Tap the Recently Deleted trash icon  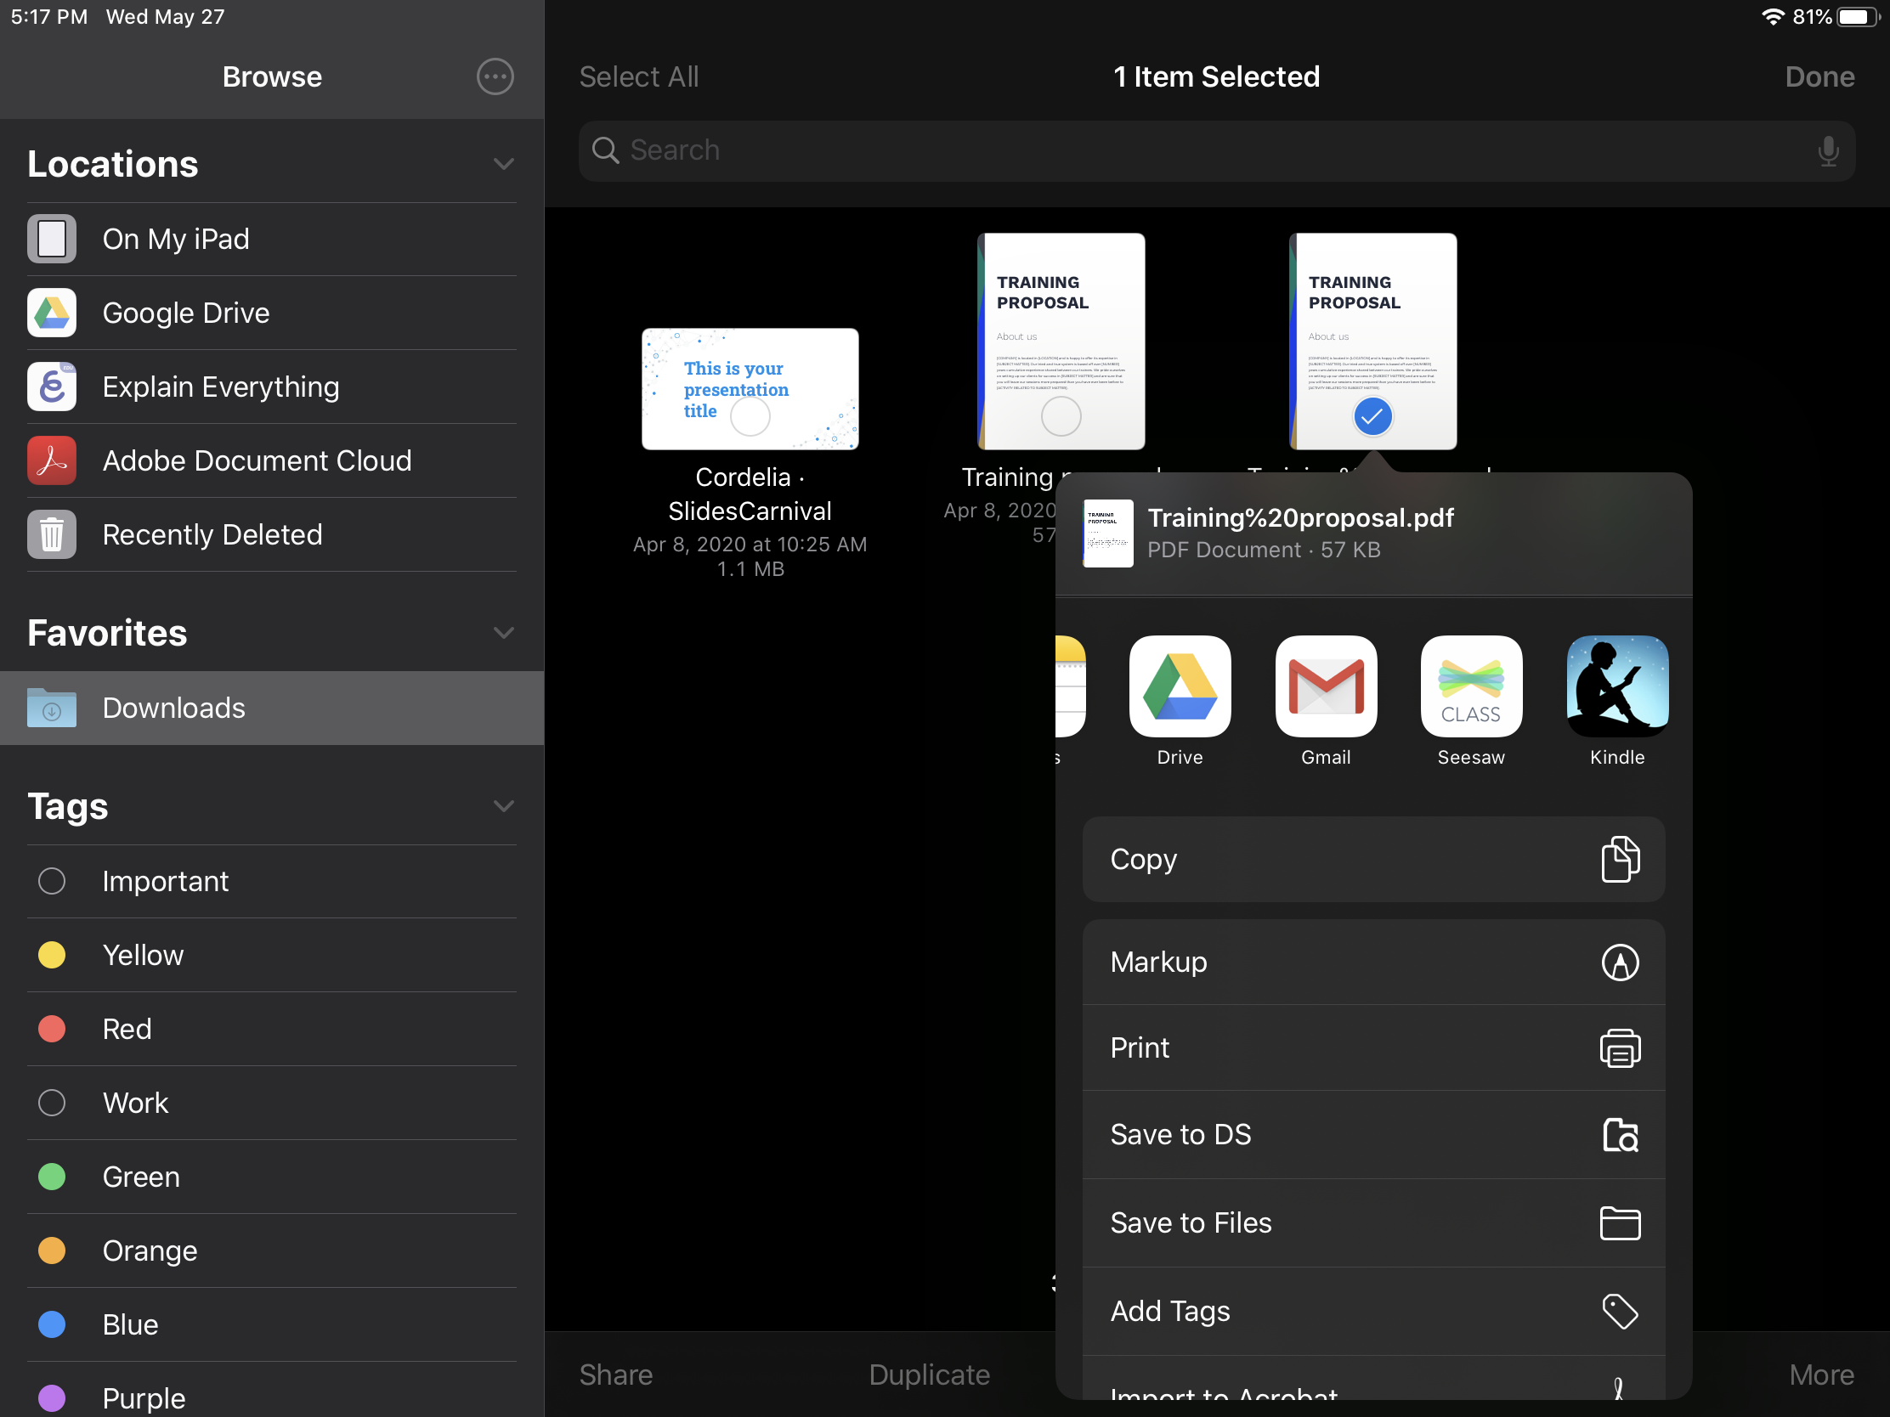[x=51, y=534]
